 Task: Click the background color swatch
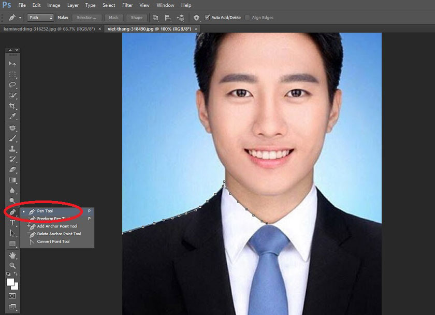[x=16, y=287]
